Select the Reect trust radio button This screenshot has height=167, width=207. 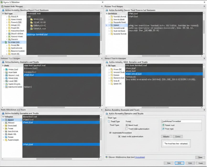click(127, 125)
